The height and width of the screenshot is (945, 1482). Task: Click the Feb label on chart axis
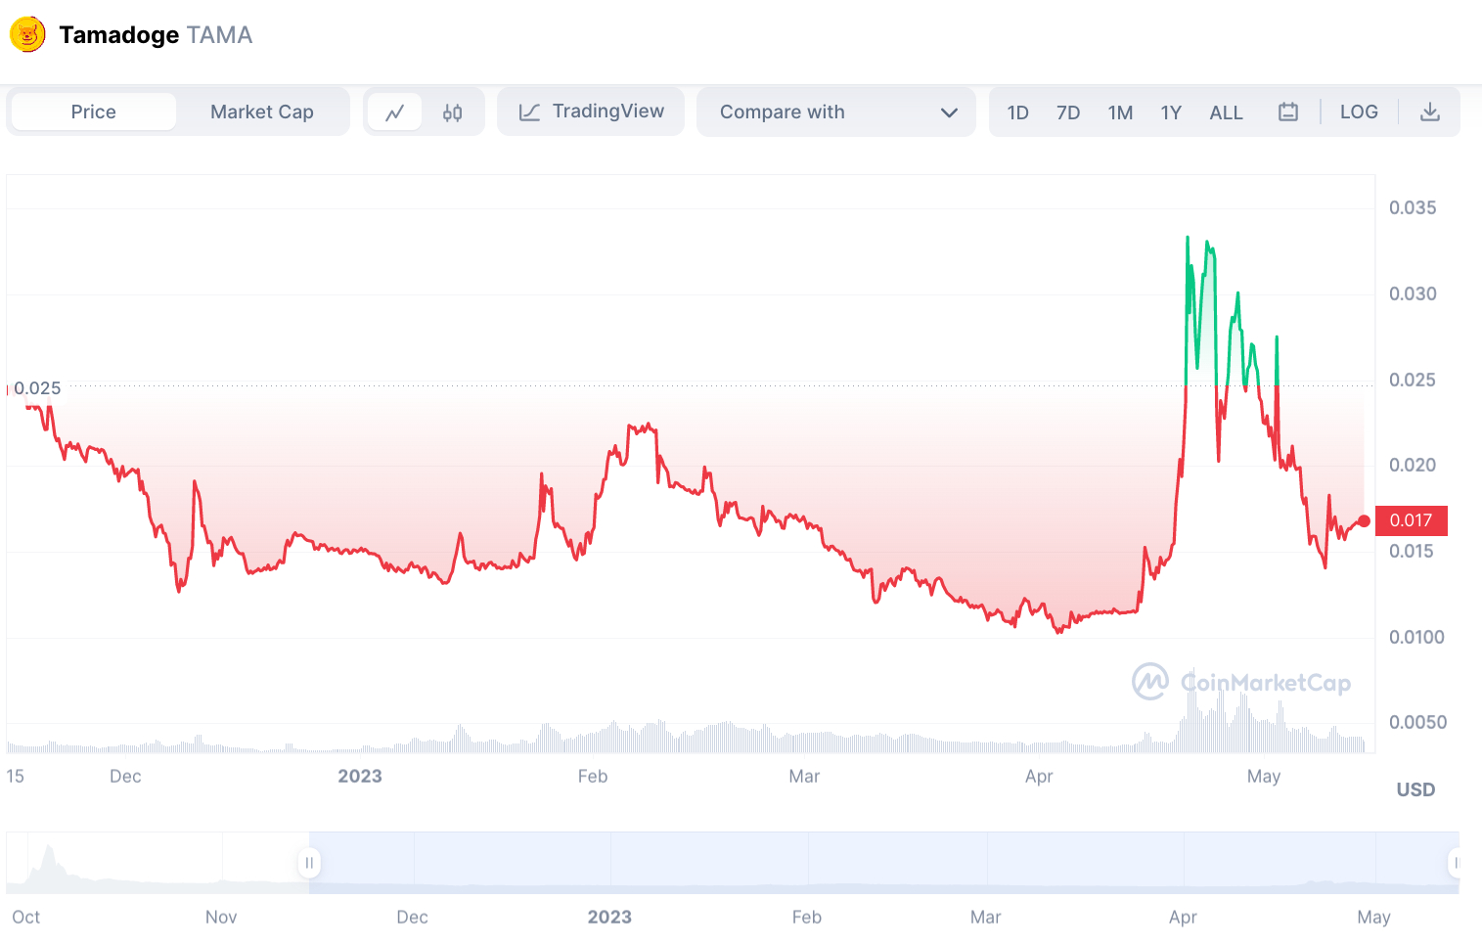click(x=593, y=776)
